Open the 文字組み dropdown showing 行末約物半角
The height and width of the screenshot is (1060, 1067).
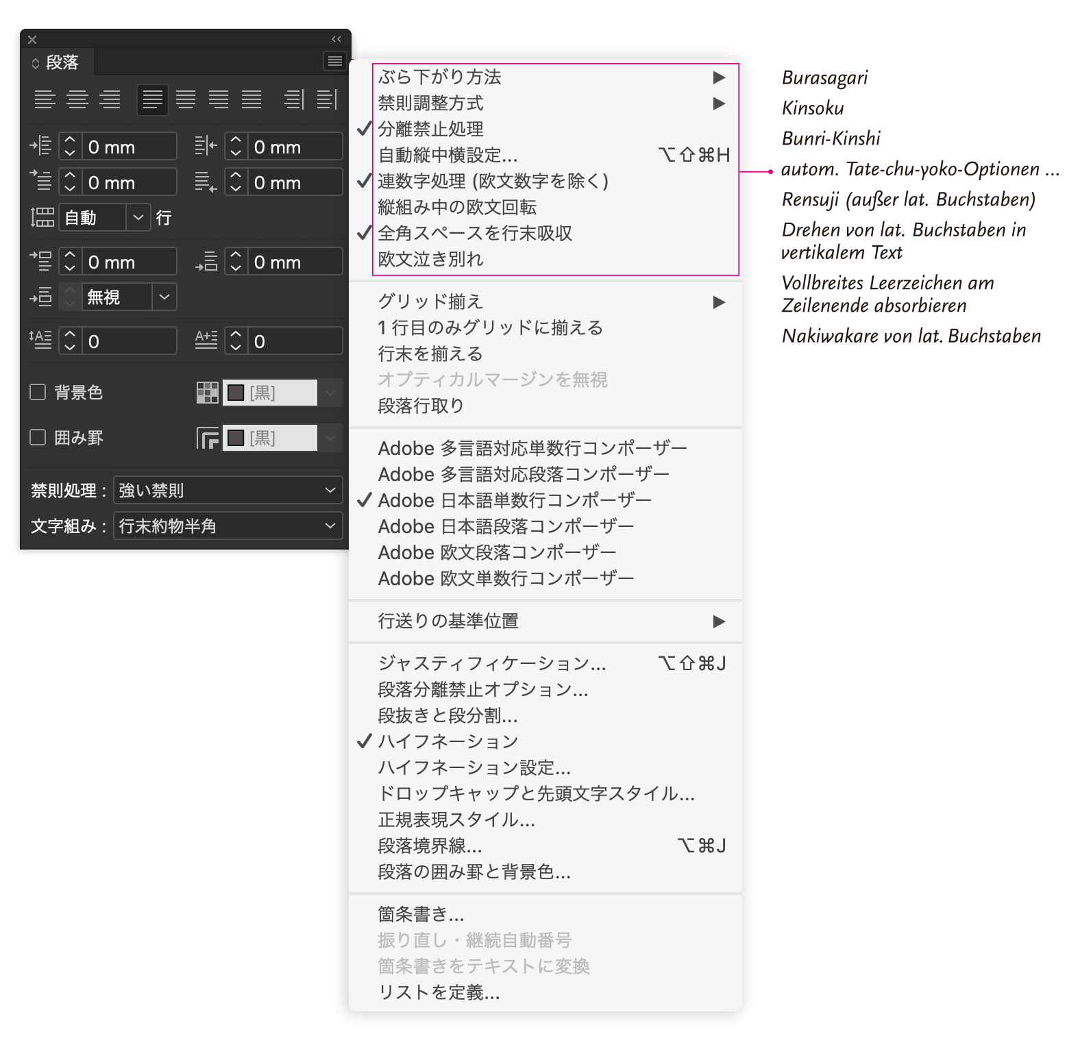pyautogui.click(x=228, y=526)
